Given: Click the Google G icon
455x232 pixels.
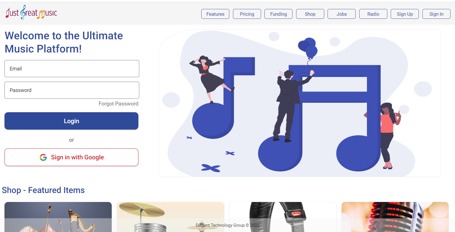Looking at the screenshot, I should click(43, 157).
